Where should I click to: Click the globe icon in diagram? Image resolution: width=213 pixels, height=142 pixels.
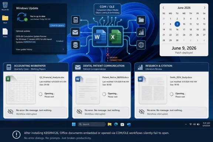[141, 45]
